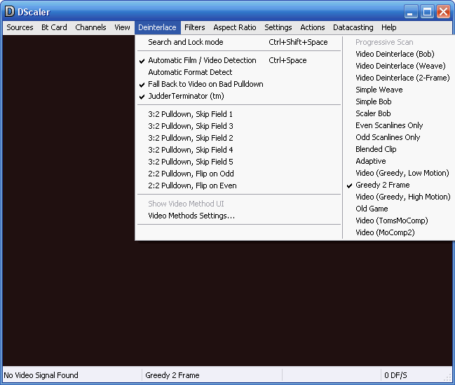Disable Fall Back to Video on Bad Pulldown
Image resolution: width=455 pixels, height=385 pixels.
[x=239, y=84]
